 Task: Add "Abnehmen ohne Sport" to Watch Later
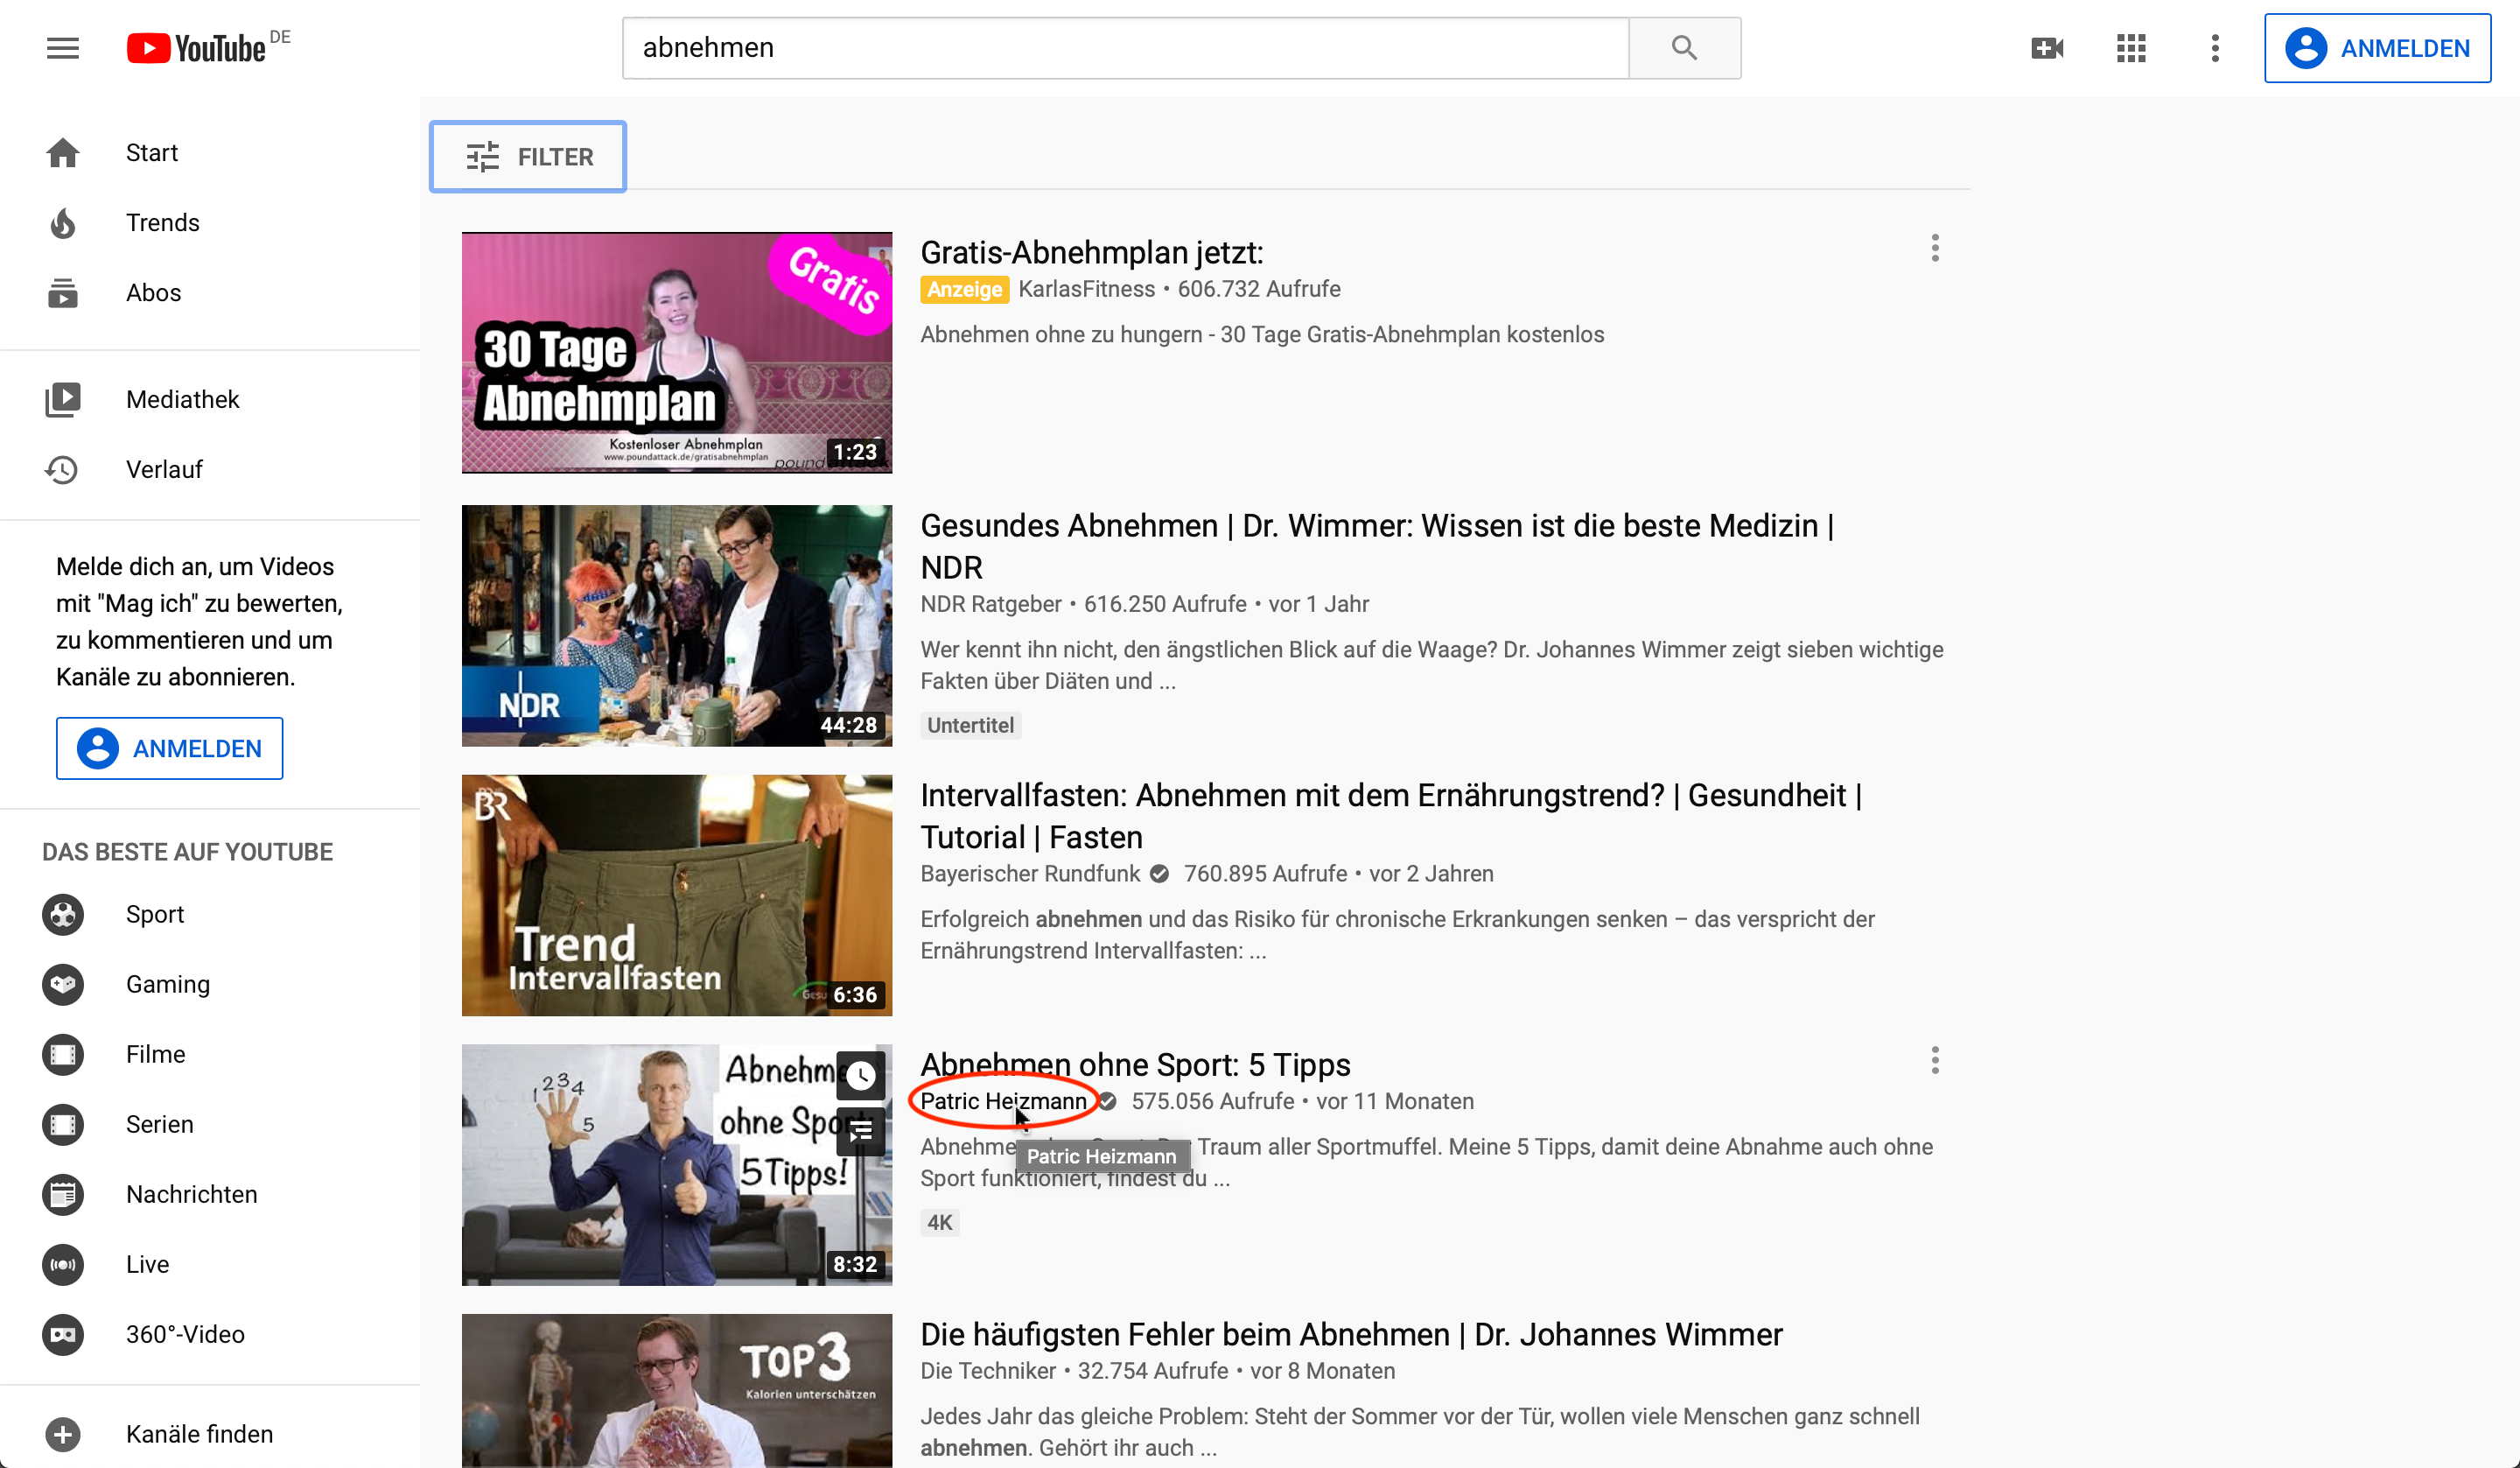click(x=861, y=1076)
